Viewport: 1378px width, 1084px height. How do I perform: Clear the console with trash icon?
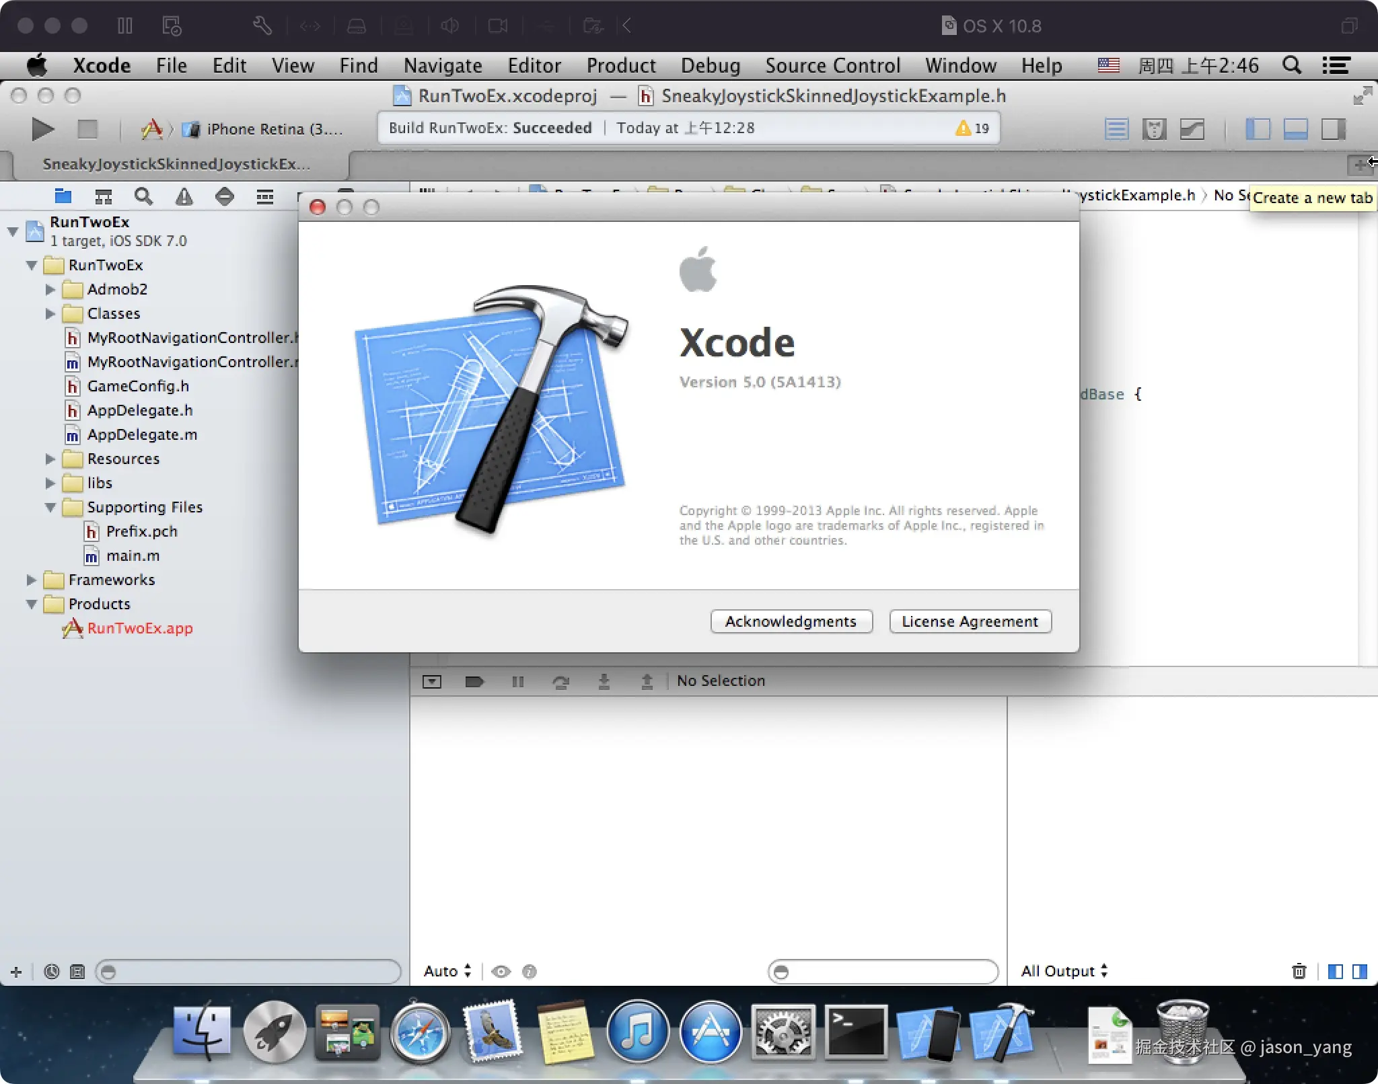tap(1299, 971)
